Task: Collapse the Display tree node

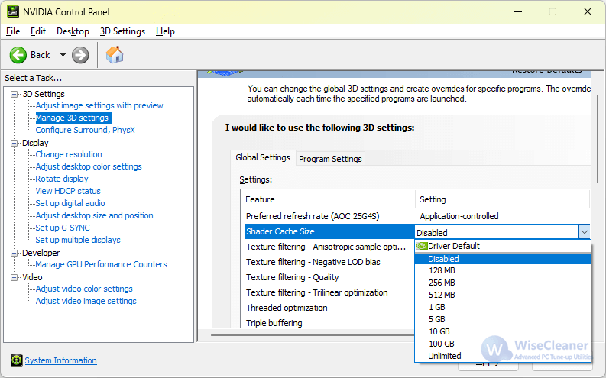Action: (x=15, y=144)
